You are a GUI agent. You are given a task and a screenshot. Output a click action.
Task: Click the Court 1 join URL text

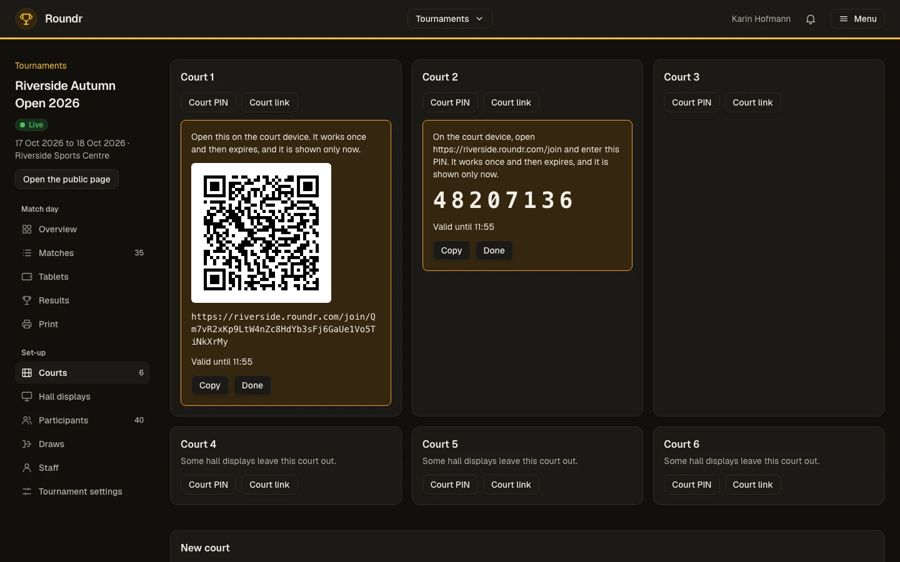pyautogui.click(x=284, y=329)
